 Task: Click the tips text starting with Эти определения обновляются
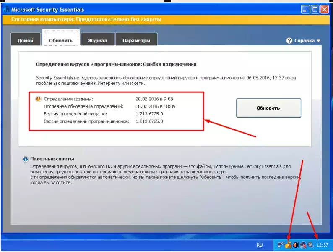(166, 180)
